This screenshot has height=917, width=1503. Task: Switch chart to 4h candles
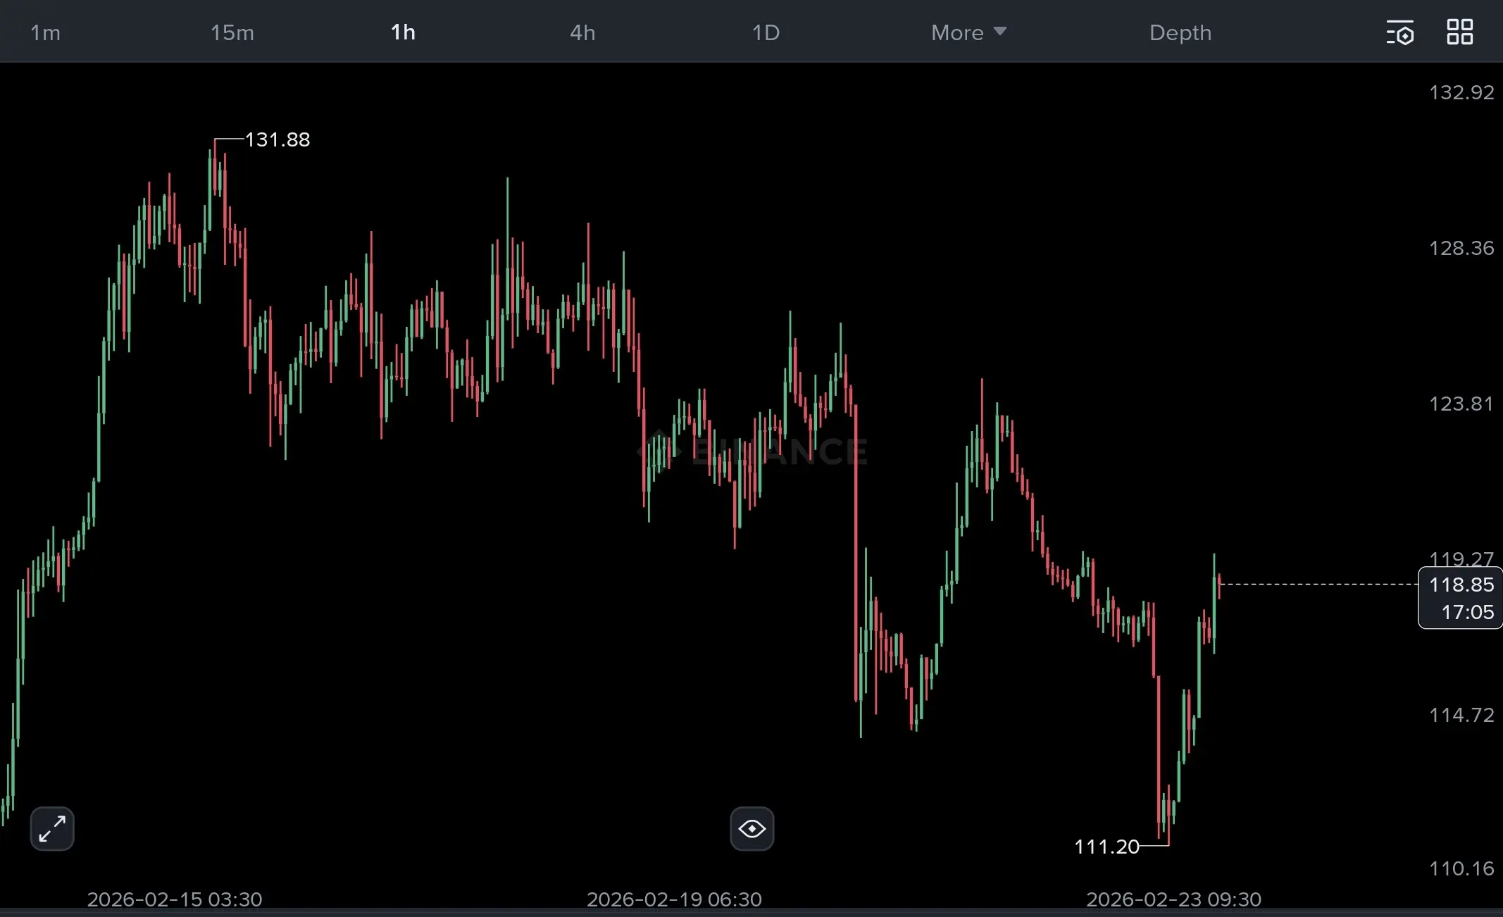(582, 32)
